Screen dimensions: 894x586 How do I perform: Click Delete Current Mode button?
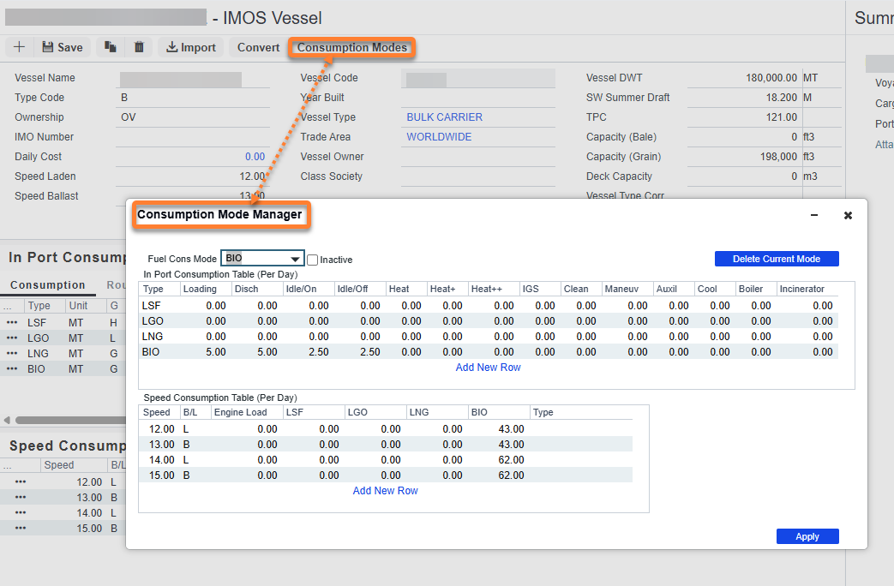(777, 259)
